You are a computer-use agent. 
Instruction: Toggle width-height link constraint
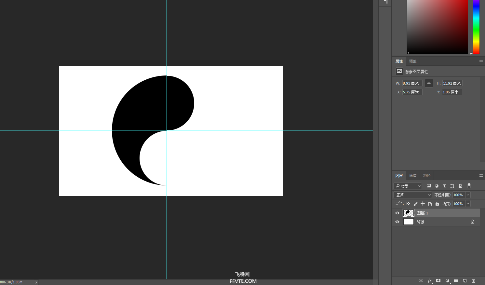point(429,83)
